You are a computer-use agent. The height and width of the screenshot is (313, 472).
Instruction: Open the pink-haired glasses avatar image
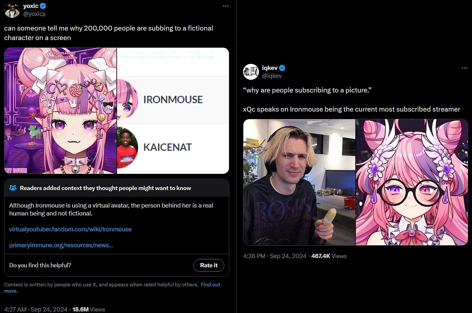pyautogui.click(x=412, y=182)
